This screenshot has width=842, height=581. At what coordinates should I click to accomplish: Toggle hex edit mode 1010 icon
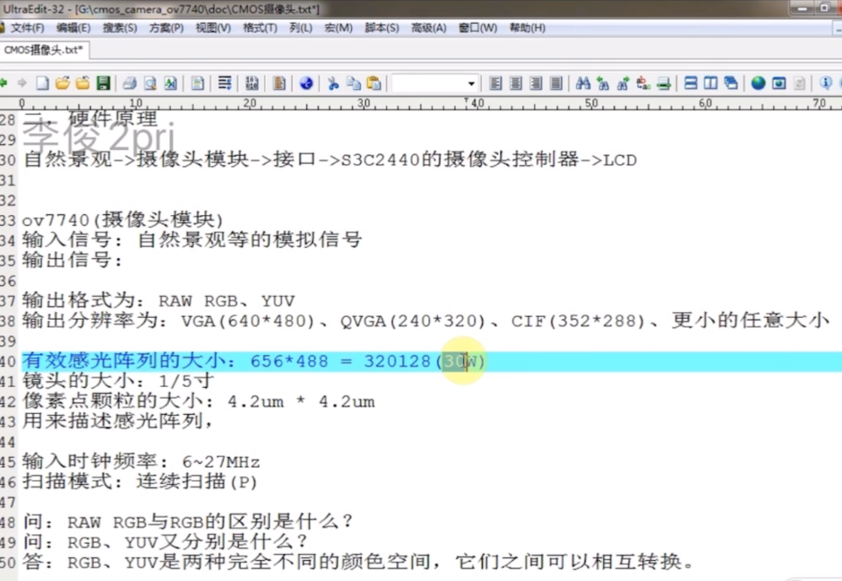[252, 83]
